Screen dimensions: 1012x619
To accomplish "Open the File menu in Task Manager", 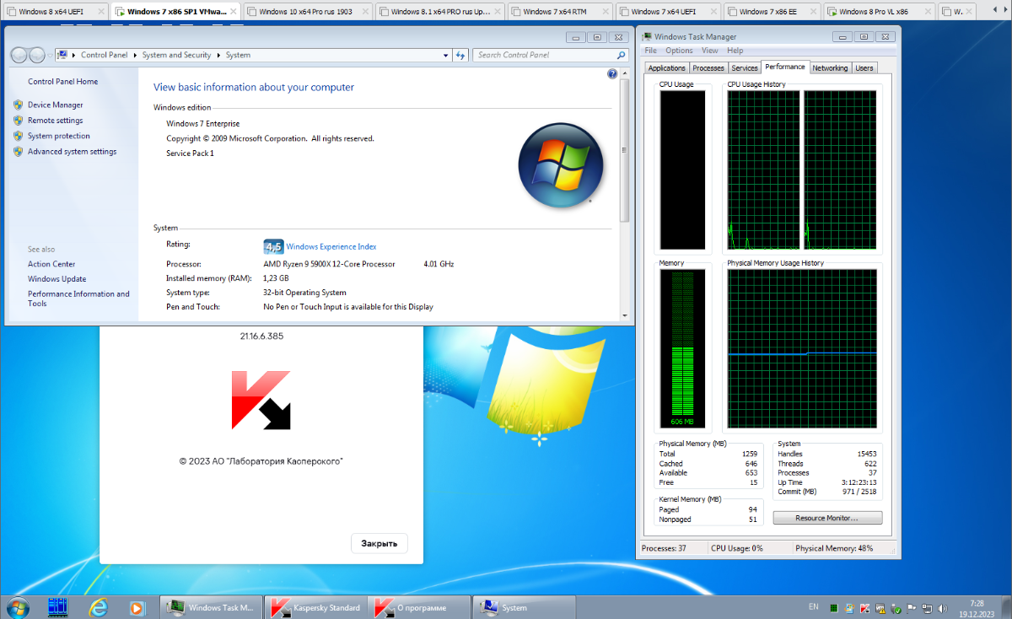I will pyautogui.click(x=650, y=51).
